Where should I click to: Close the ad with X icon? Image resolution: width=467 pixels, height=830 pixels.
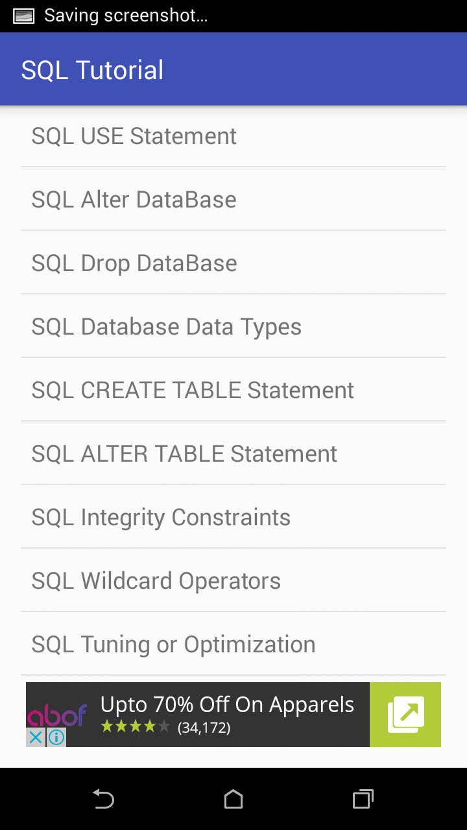point(36,737)
